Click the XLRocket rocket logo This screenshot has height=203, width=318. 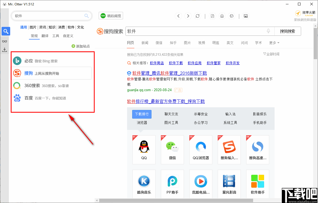[298, 13]
